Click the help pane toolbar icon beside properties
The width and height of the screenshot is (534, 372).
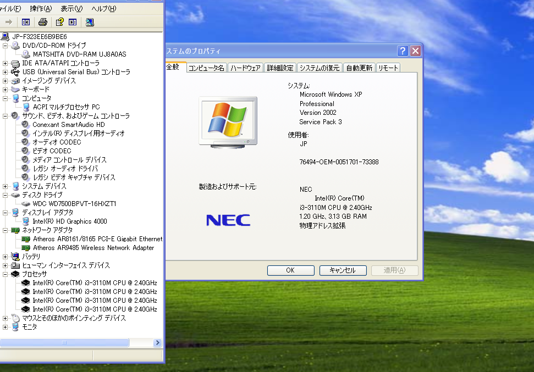(x=73, y=22)
